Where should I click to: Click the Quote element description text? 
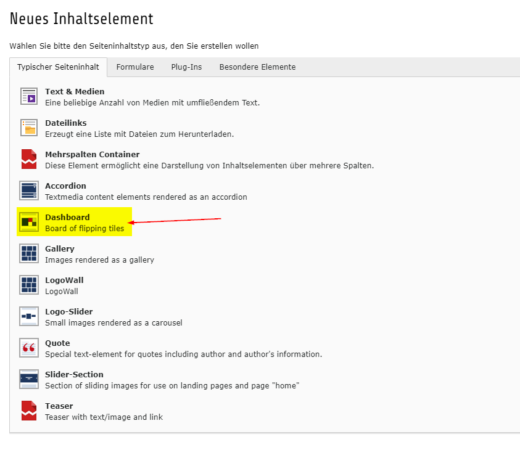pyautogui.click(x=183, y=354)
